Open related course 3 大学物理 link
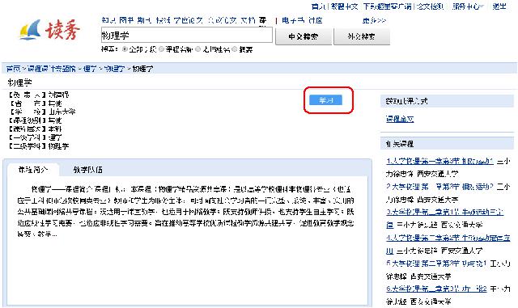This screenshot has height=308, width=518. 444,213
